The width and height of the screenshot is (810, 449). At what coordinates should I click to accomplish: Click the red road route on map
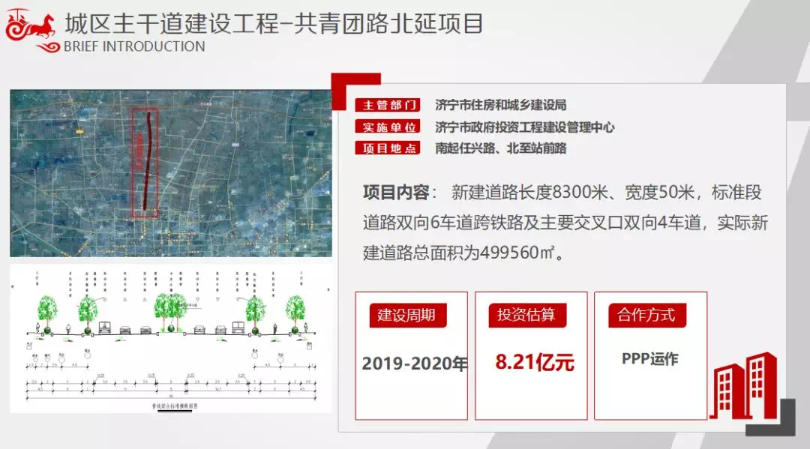(148, 160)
